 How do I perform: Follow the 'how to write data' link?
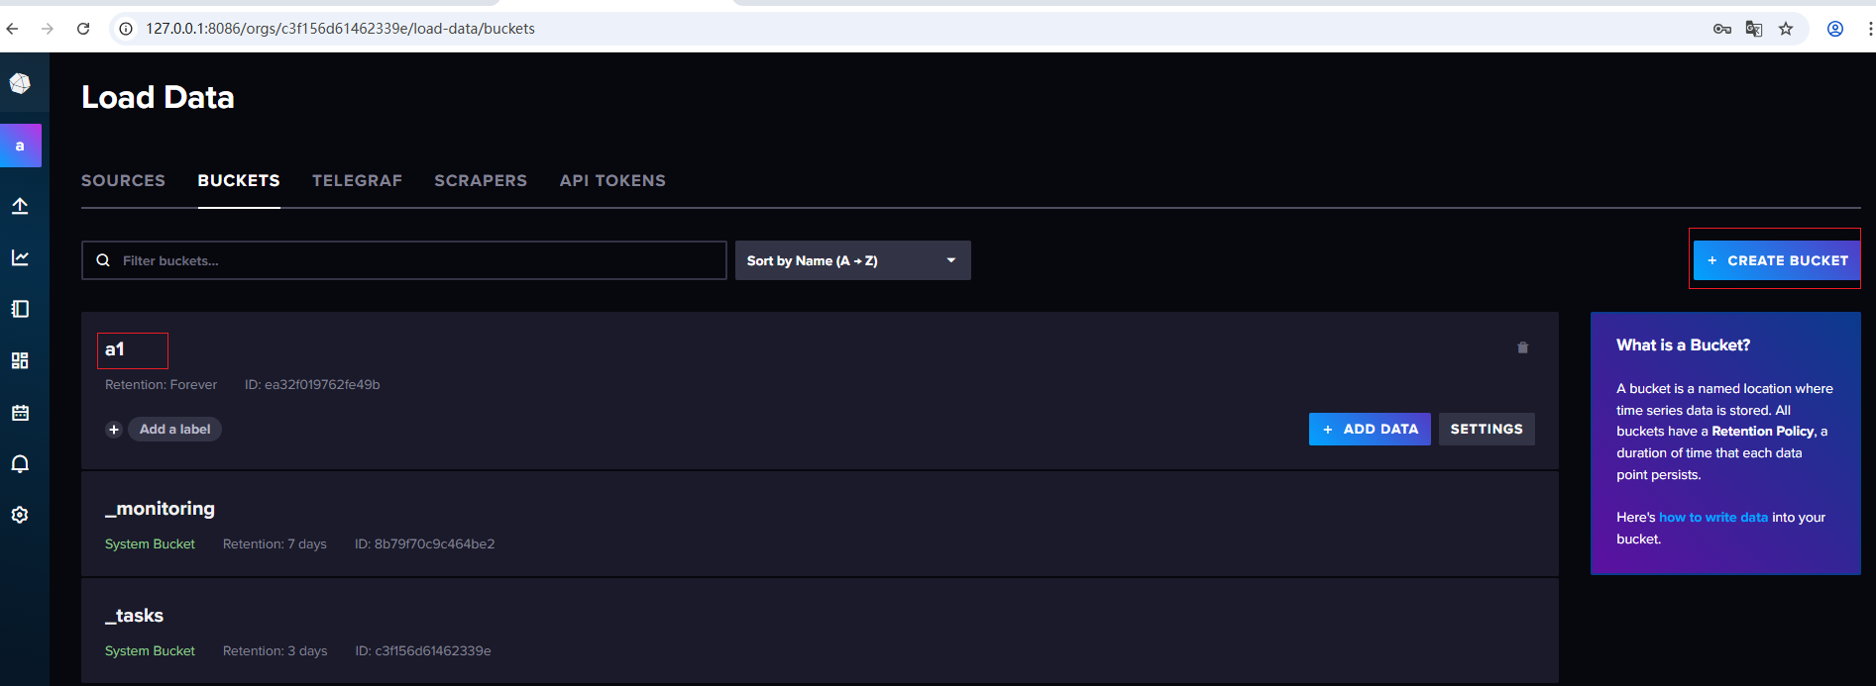click(x=1713, y=517)
